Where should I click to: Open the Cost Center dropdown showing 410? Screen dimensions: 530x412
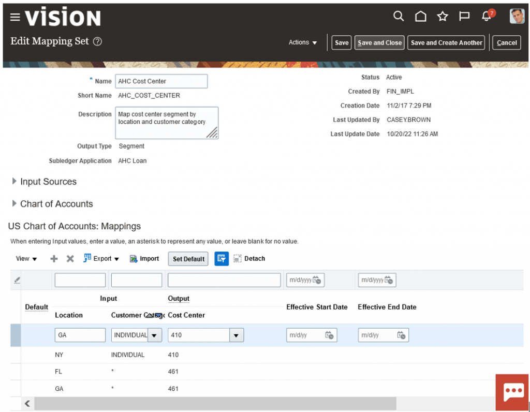[236, 335]
